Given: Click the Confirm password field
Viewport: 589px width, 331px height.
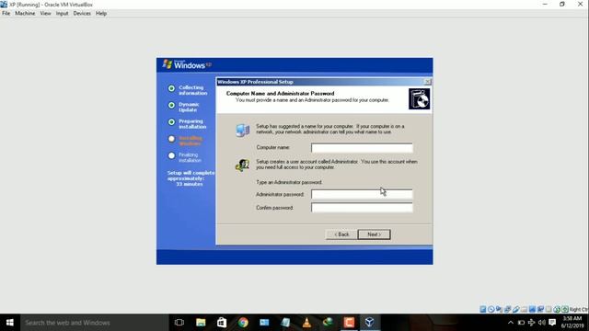Looking at the screenshot, I should click(x=362, y=208).
